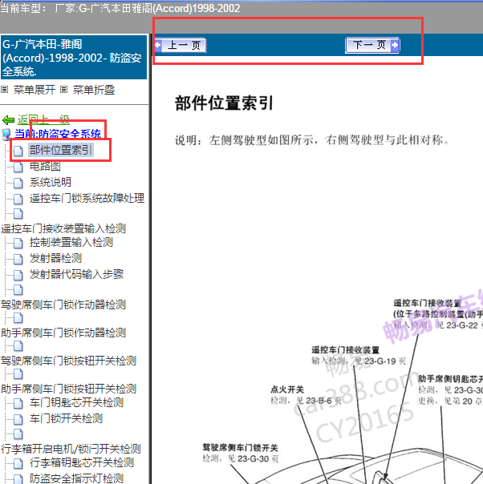Click page icon above 助手席侧车门锁按钮开关检测
The width and height of the screenshot is (483, 484).
coord(18,374)
